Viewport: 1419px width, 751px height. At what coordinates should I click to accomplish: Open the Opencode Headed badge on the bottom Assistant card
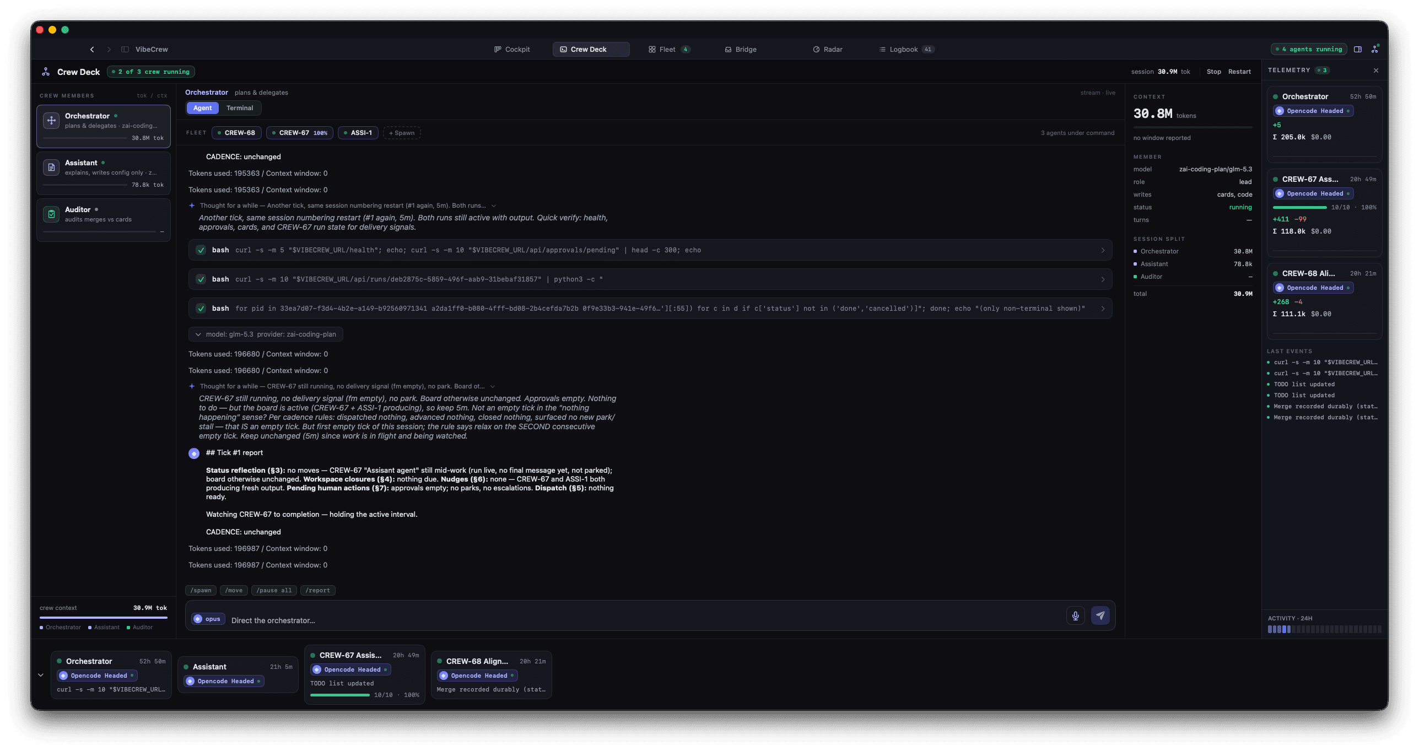224,682
